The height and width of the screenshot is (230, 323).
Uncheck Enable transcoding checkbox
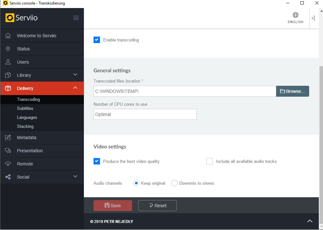[x=97, y=40]
